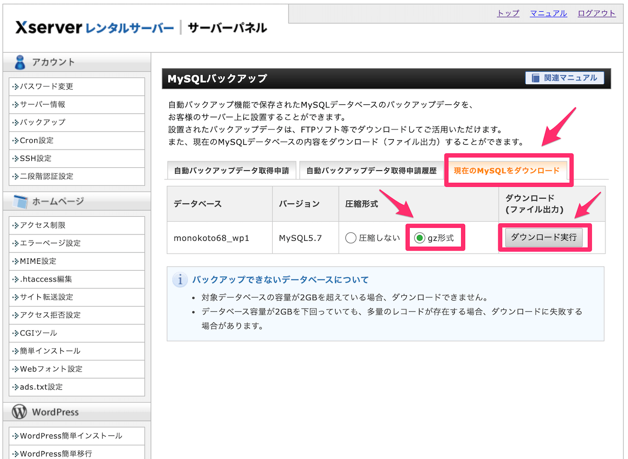The width and height of the screenshot is (628, 459).
Task: Click the info icon beside バックアップできないデータベースについて
Action: coord(180,280)
